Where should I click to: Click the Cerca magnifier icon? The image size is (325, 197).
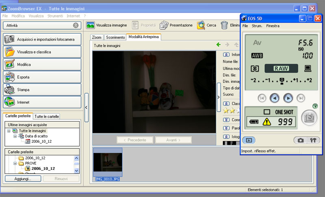click(x=201, y=25)
